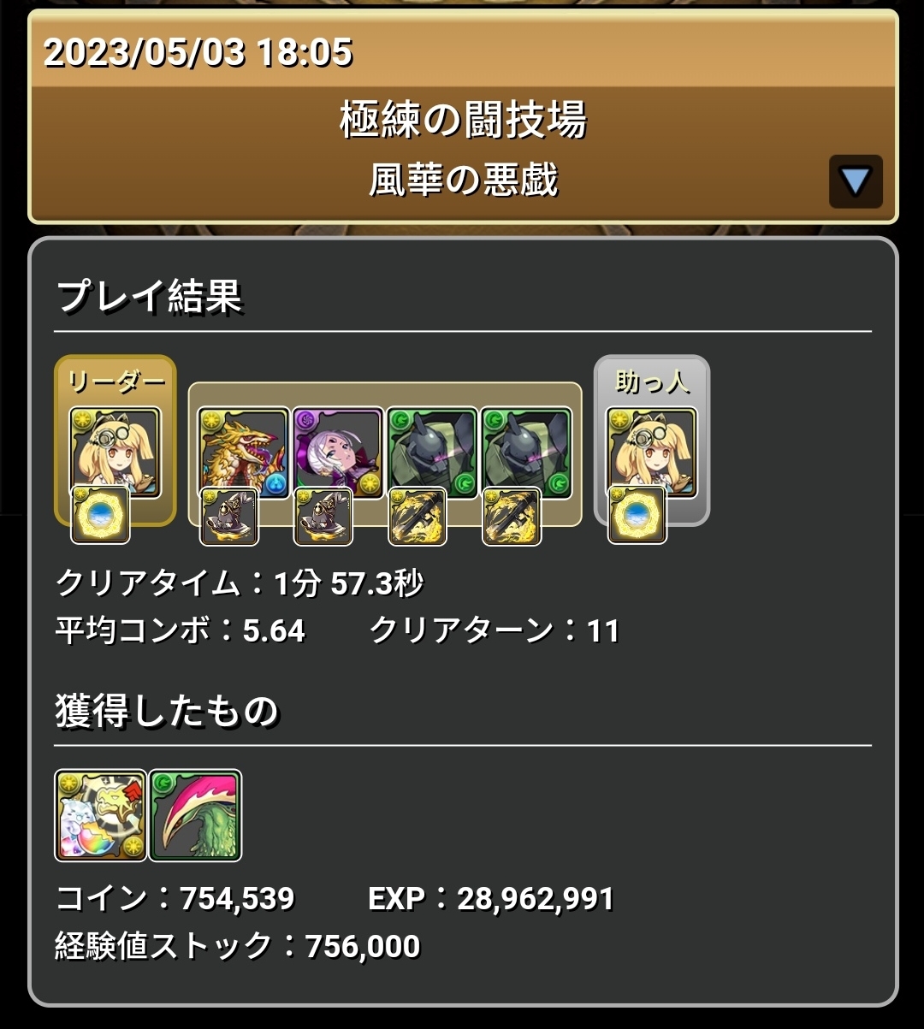Open the helper's blonde girl monster icon
Viewport: 924px width, 1029px height.
pos(652,452)
